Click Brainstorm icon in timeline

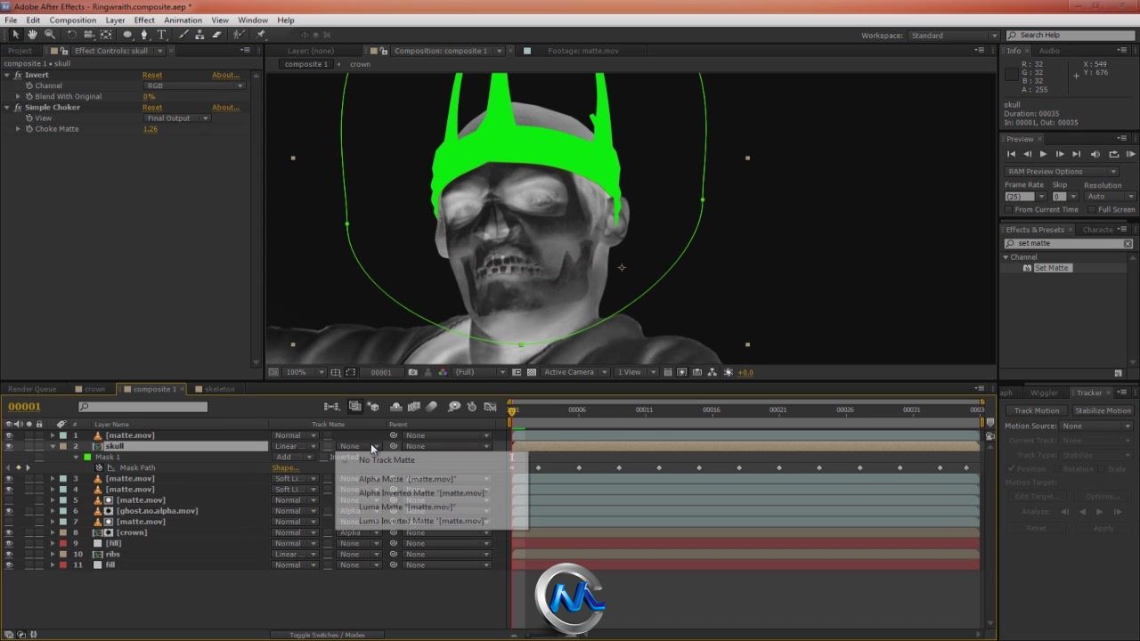click(x=454, y=407)
